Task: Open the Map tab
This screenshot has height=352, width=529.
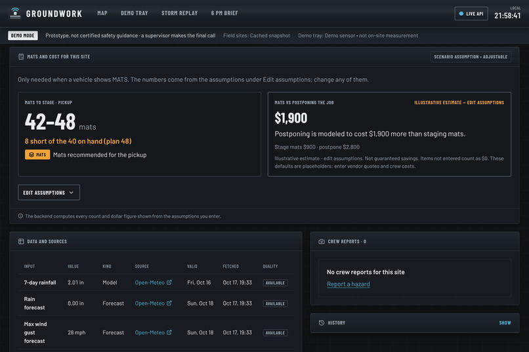Action: pos(102,13)
